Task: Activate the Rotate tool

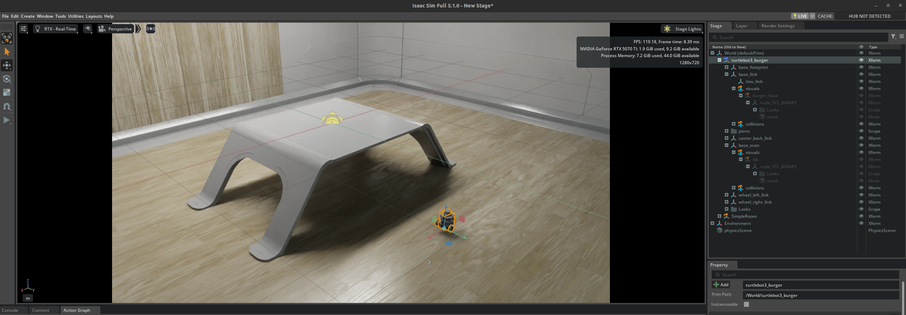Action: point(7,79)
